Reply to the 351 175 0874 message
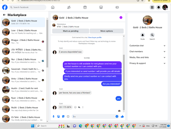 pyautogui.click(x=79, y=107)
